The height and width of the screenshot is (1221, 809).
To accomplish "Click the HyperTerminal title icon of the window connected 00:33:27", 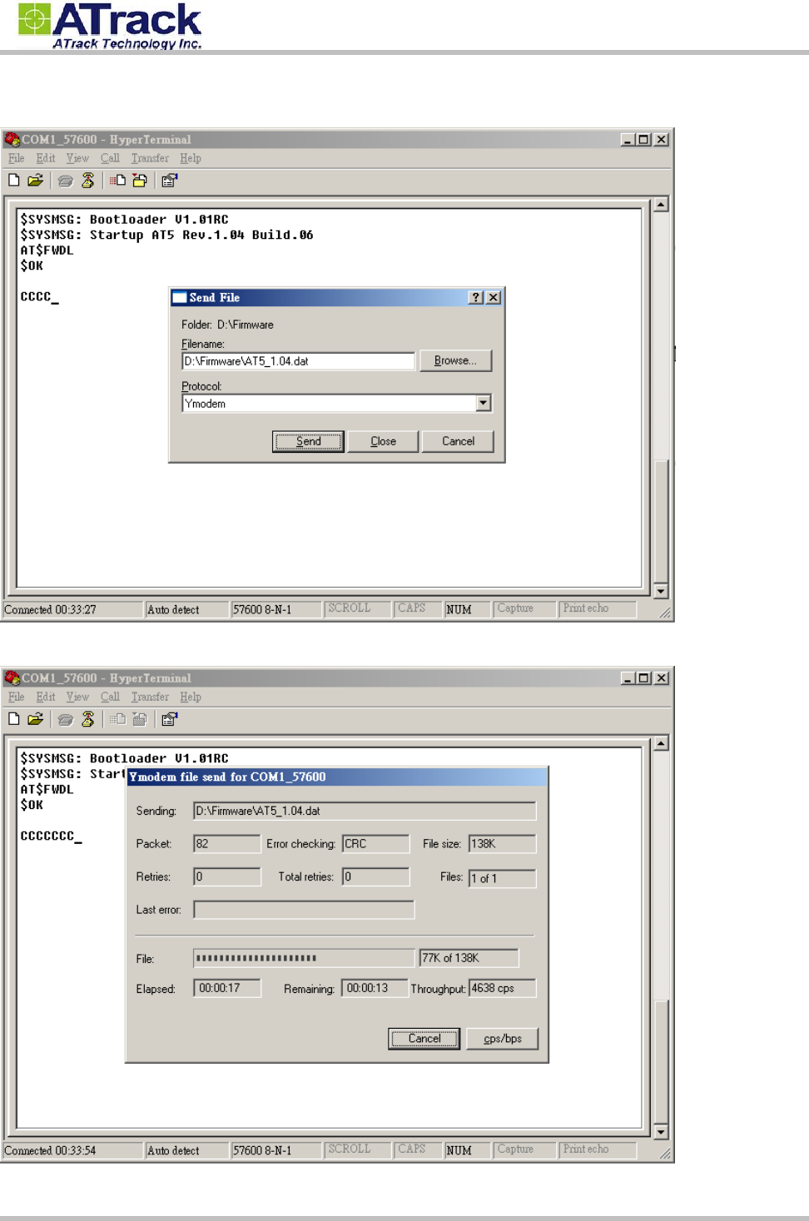I will [x=12, y=139].
